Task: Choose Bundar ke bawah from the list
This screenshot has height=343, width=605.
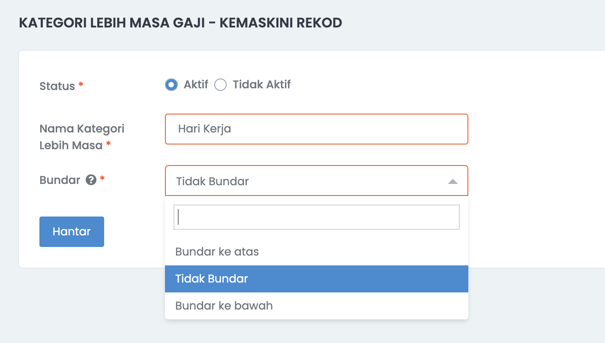Action: pyautogui.click(x=317, y=306)
